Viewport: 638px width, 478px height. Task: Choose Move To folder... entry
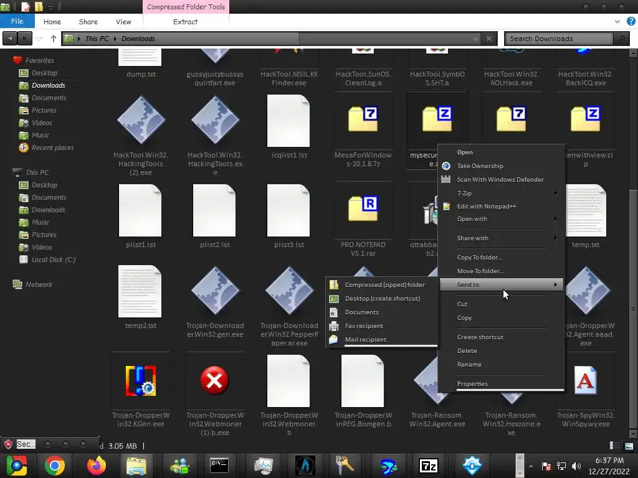[502, 271]
